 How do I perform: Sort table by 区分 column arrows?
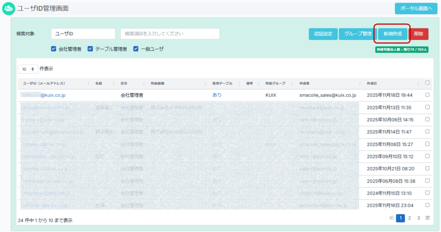pos(144,83)
